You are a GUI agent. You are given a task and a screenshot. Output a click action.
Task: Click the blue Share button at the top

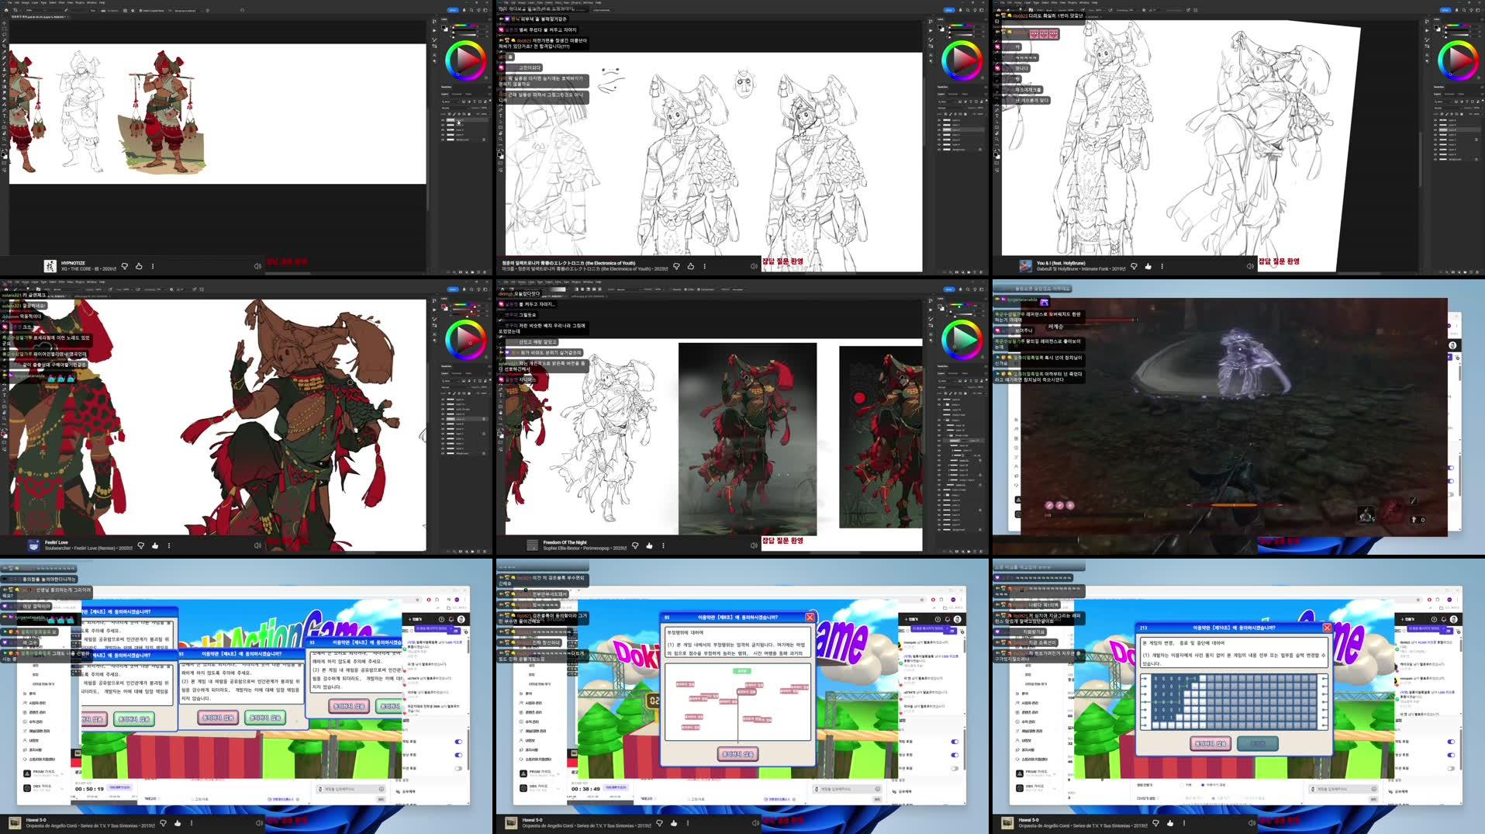452,10
